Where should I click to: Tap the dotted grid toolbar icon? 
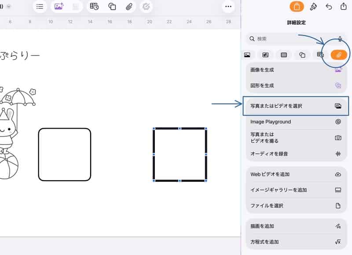(x=75, y=7)
